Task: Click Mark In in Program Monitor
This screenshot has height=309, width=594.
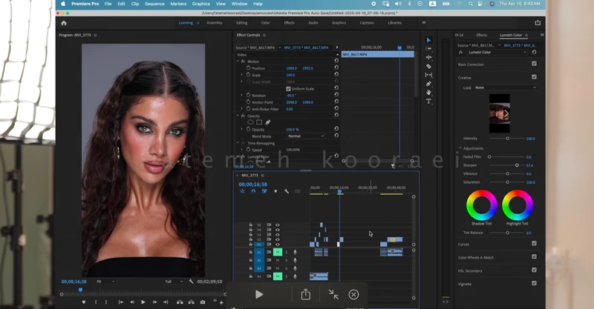Action: click(96, 302)
